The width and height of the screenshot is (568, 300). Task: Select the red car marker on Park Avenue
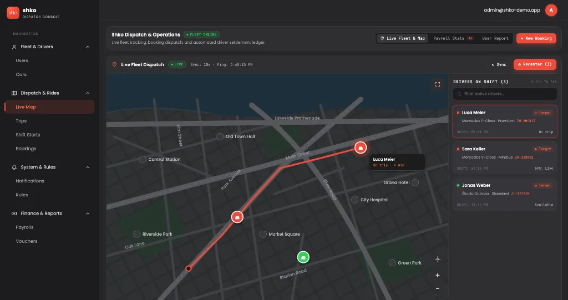tap(237, 217)
